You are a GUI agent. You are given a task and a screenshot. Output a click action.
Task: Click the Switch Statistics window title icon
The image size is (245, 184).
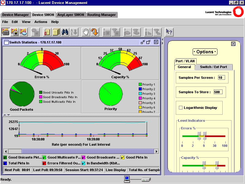pos(6,42)
